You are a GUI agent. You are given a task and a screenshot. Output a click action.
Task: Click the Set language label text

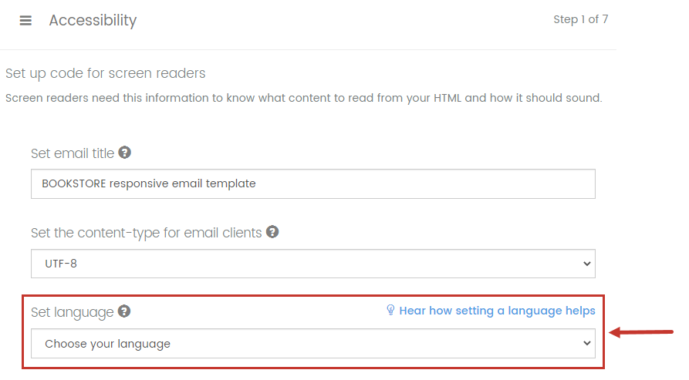tap(72, 312)
